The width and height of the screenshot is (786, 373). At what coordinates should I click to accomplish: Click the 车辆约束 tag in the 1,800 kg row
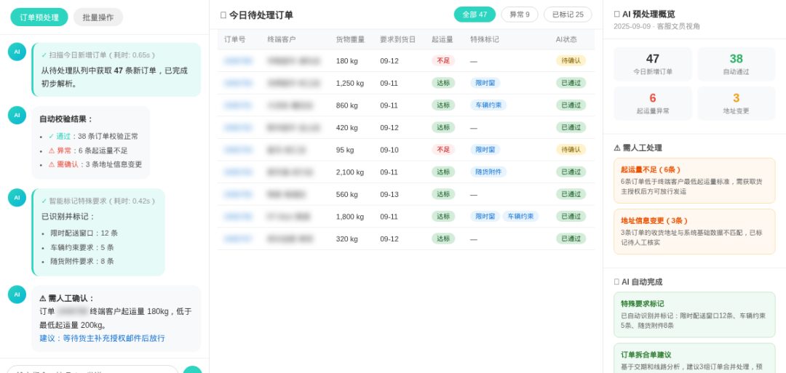521,216
